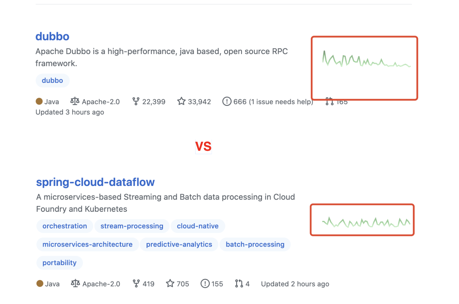Screen dimensions: 459x304
Task: Click the orchestration topic tag
Action: coord(65,226)
